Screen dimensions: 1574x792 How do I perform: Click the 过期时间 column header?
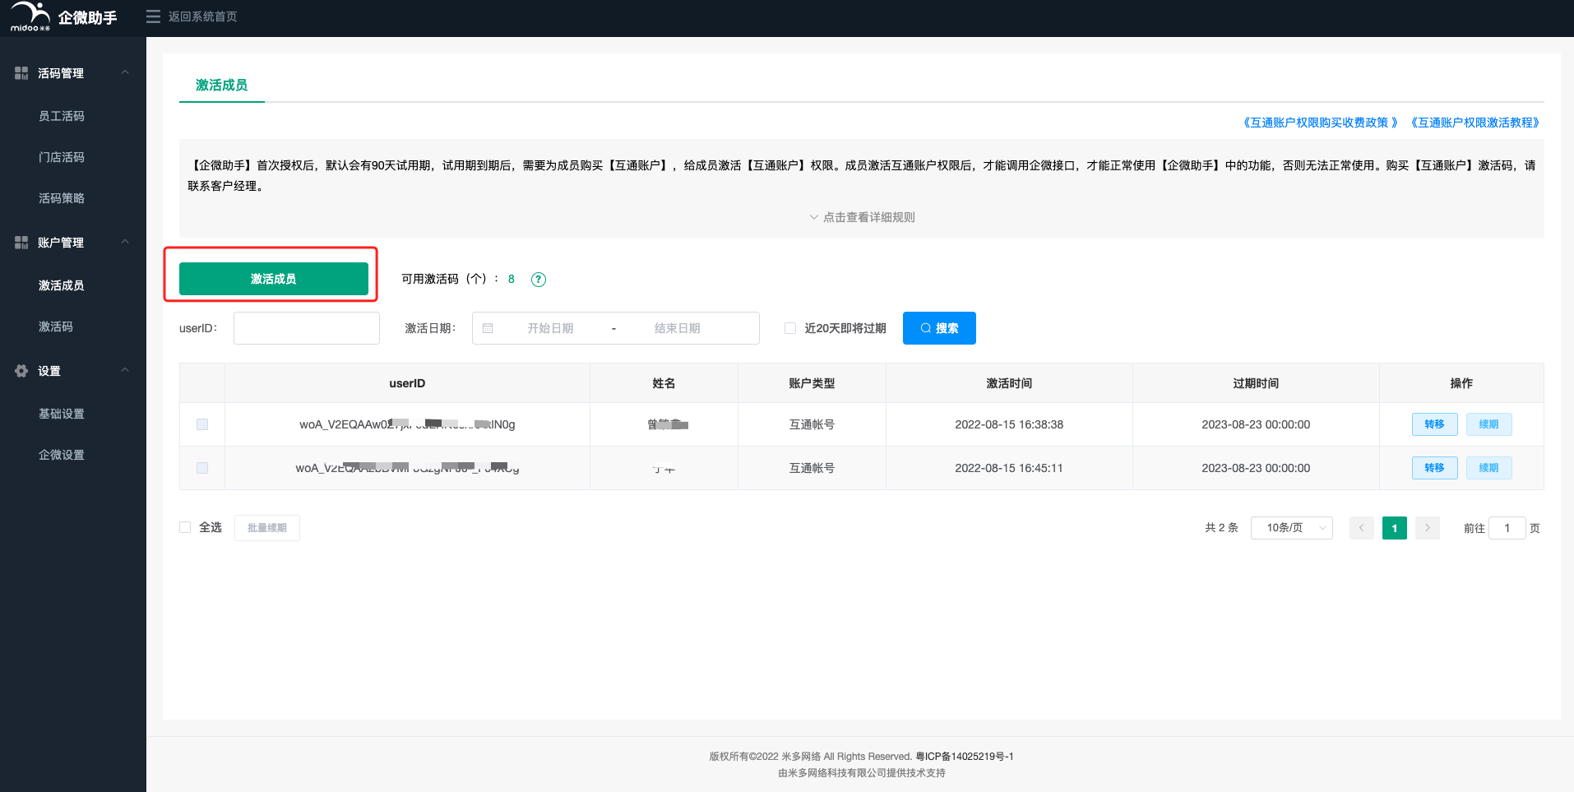click(1256, 383)
